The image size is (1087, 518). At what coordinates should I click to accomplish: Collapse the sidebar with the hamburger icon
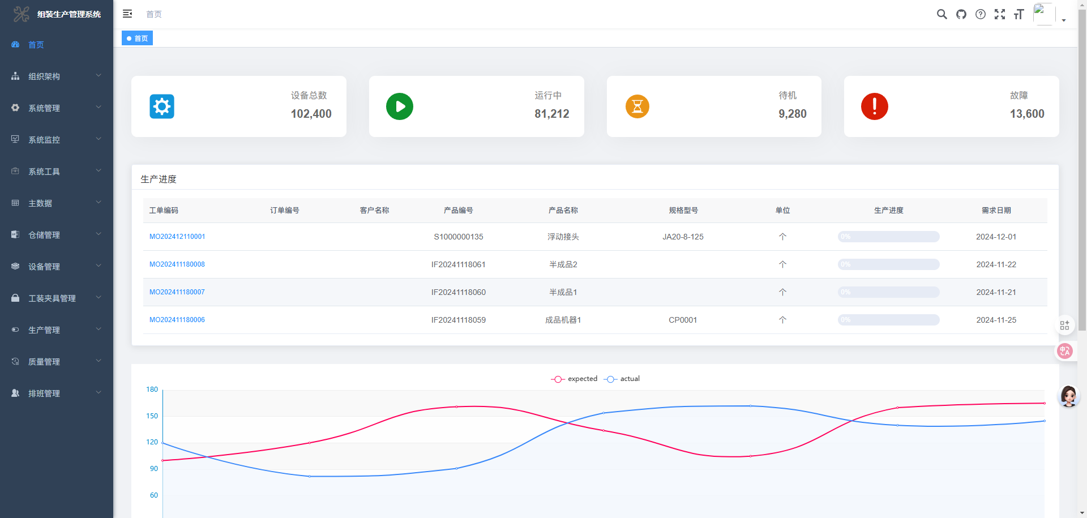[x=127, y=14]
